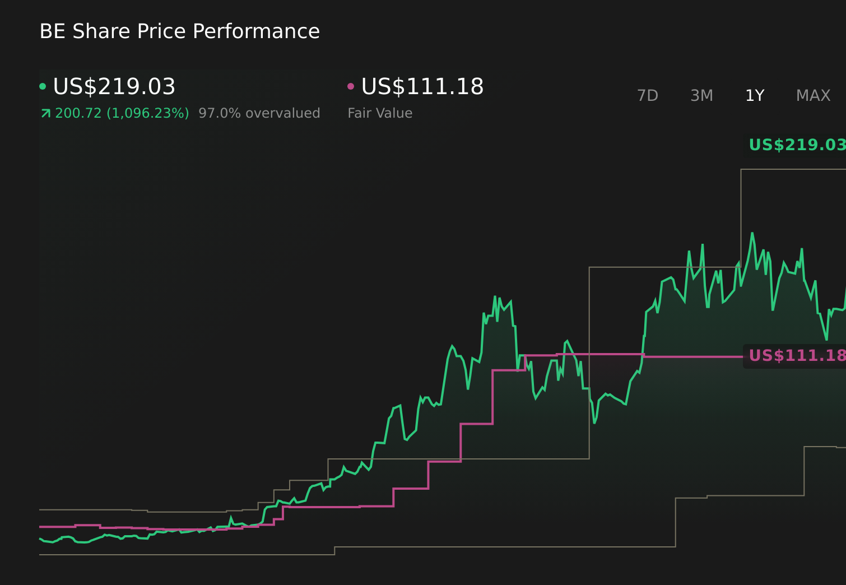This screenshot has height=585, width=846.
Task: Select the 3M time range
Action: (x=701, y=96)
